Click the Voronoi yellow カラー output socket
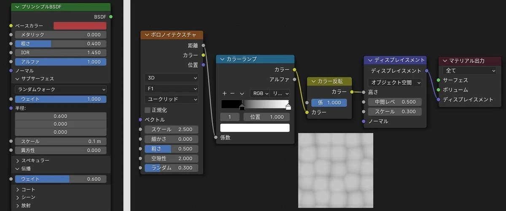506x211 pixels. click(x=203, y=55)
